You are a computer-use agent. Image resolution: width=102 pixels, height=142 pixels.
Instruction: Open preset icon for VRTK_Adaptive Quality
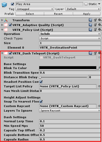[95, 25]
